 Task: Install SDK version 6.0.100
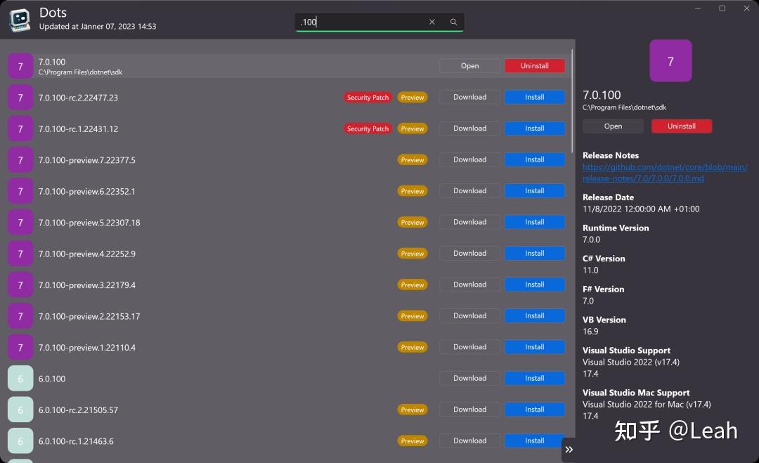(535, 378)
